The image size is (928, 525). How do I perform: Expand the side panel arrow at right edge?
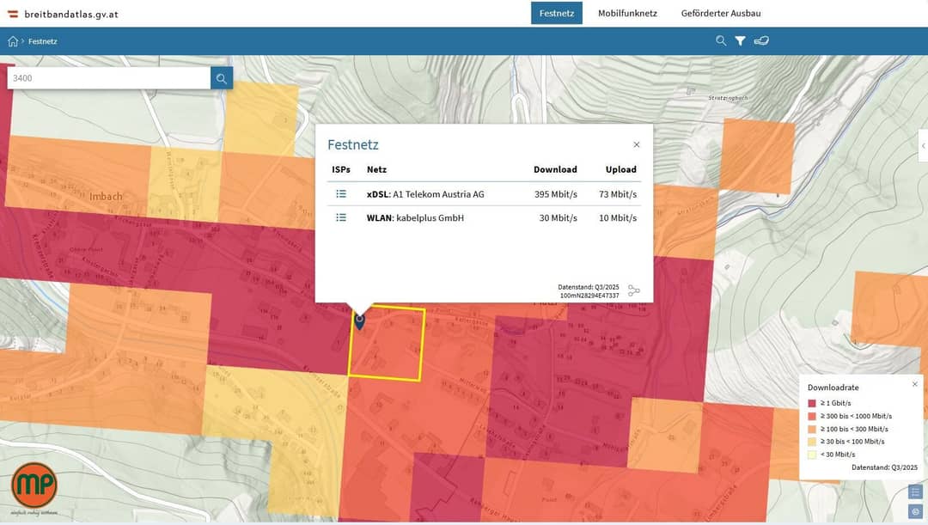tap(923, 145)
